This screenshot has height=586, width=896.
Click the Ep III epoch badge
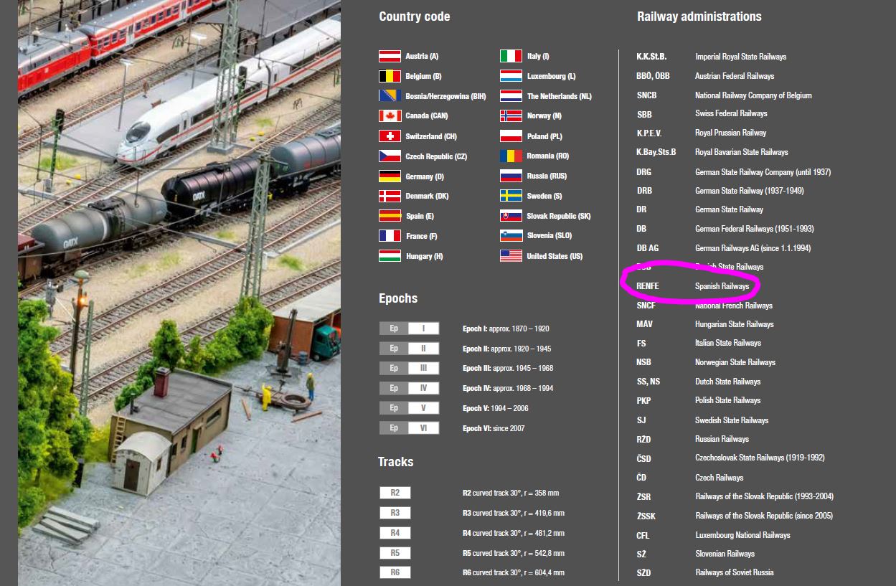click(409, 368)
